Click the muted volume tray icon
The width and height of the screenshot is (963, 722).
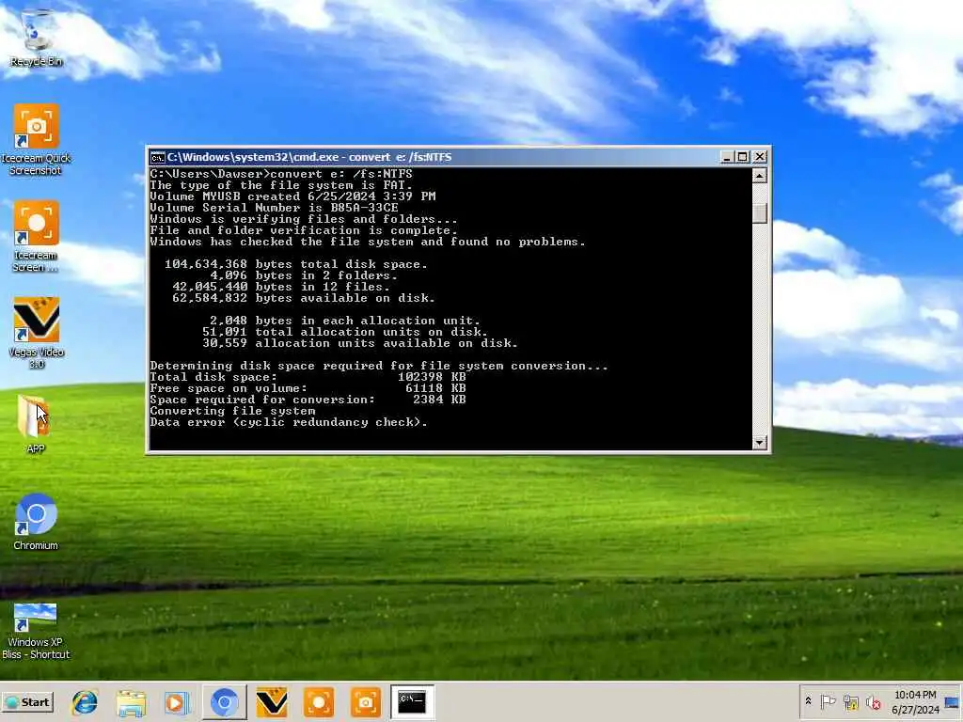tap(873, 701)
